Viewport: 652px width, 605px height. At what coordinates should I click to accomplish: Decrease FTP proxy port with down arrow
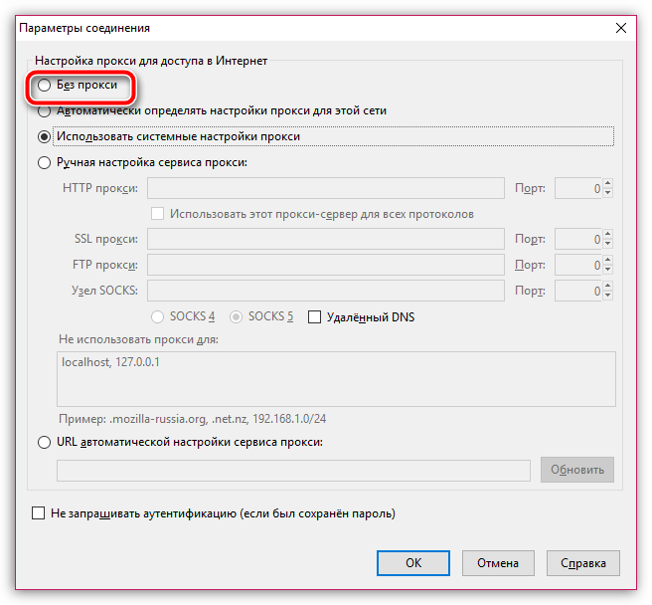[x=608, y=270]
